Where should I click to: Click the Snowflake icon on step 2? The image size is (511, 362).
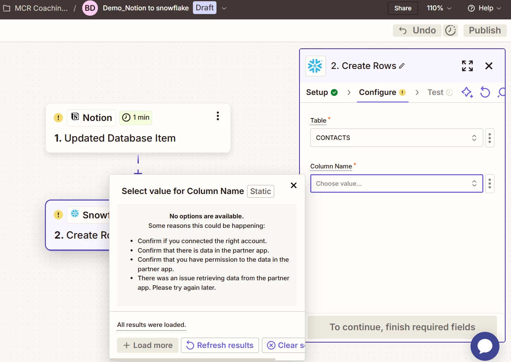75,214
